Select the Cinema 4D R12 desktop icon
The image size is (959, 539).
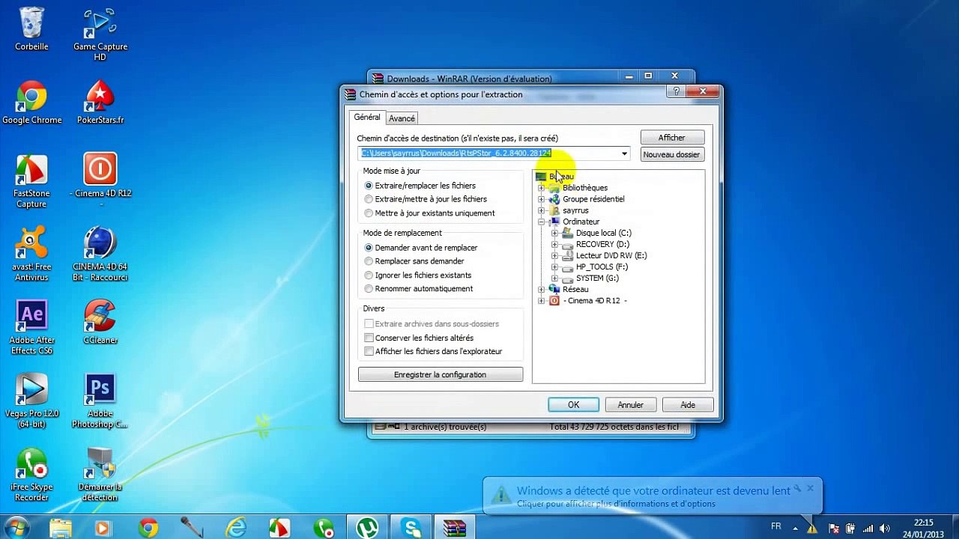tap(100, 181)
